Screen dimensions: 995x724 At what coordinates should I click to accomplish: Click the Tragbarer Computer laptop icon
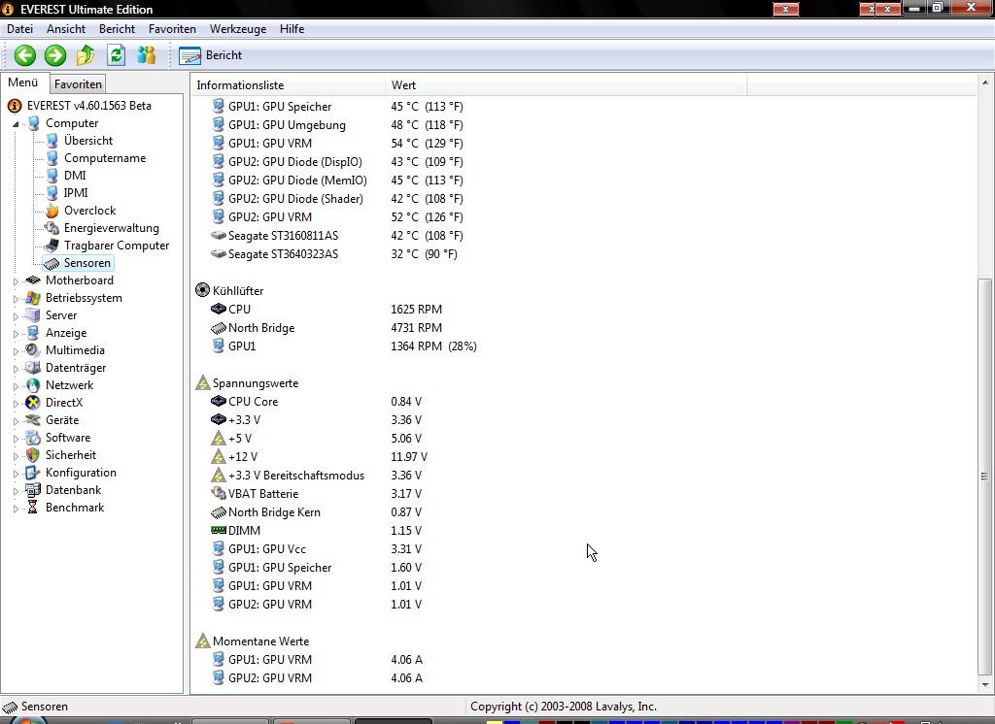[52, 246]
